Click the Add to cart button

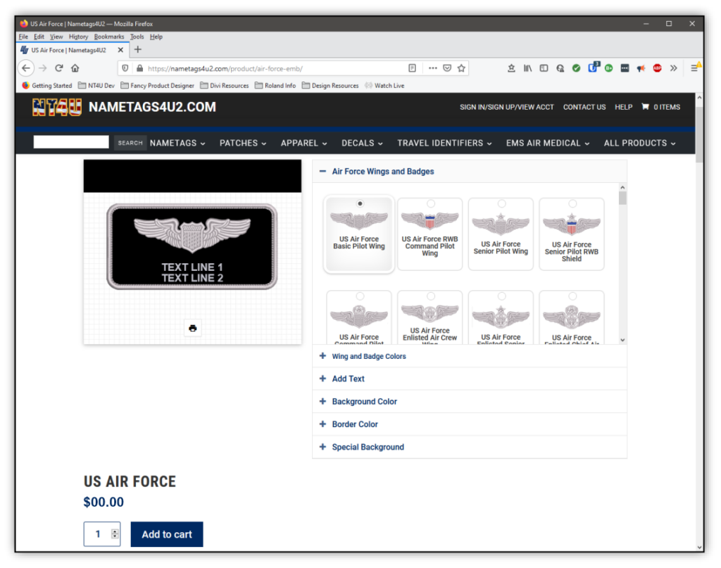(167, 534)
